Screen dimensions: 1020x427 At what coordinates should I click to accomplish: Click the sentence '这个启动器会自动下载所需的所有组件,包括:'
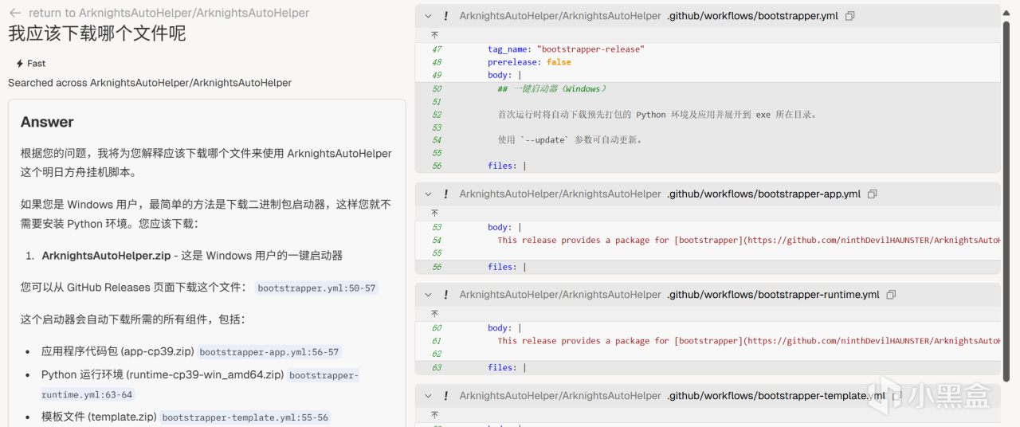point(133,319)
